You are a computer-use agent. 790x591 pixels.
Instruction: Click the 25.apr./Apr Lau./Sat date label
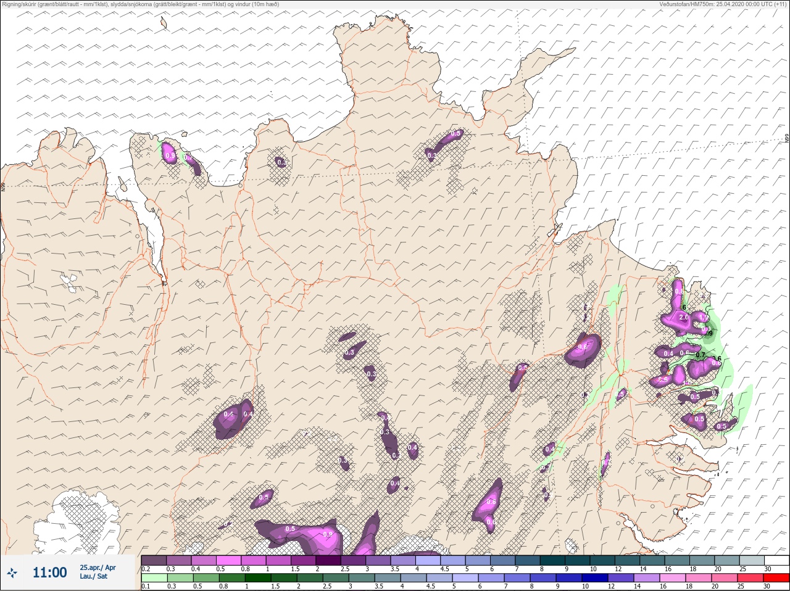coord(98,572)
